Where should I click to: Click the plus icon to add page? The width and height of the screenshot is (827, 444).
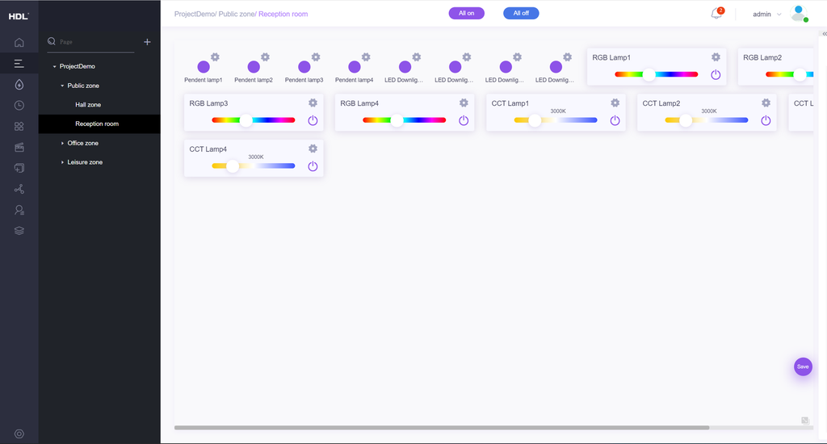[x=147, y=42]
